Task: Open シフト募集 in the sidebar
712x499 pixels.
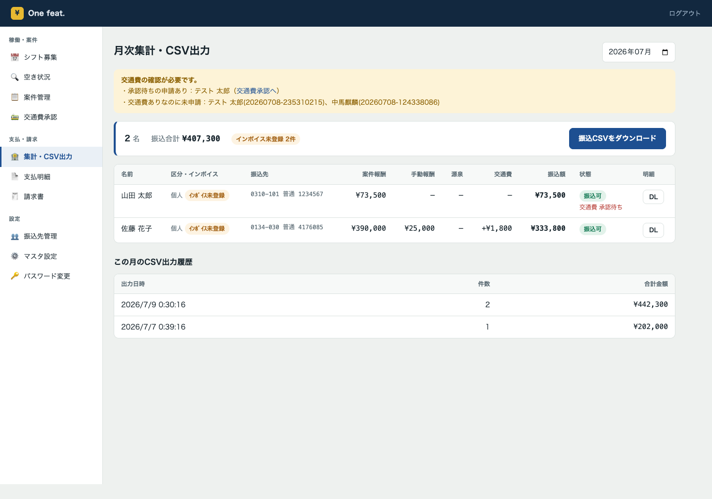Action: 51,57
